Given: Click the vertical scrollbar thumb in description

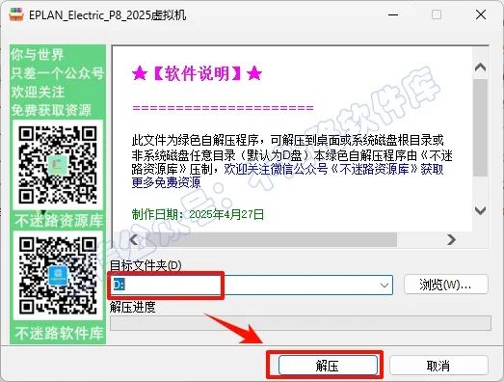Looking at the screenshot, I should 480,127.
